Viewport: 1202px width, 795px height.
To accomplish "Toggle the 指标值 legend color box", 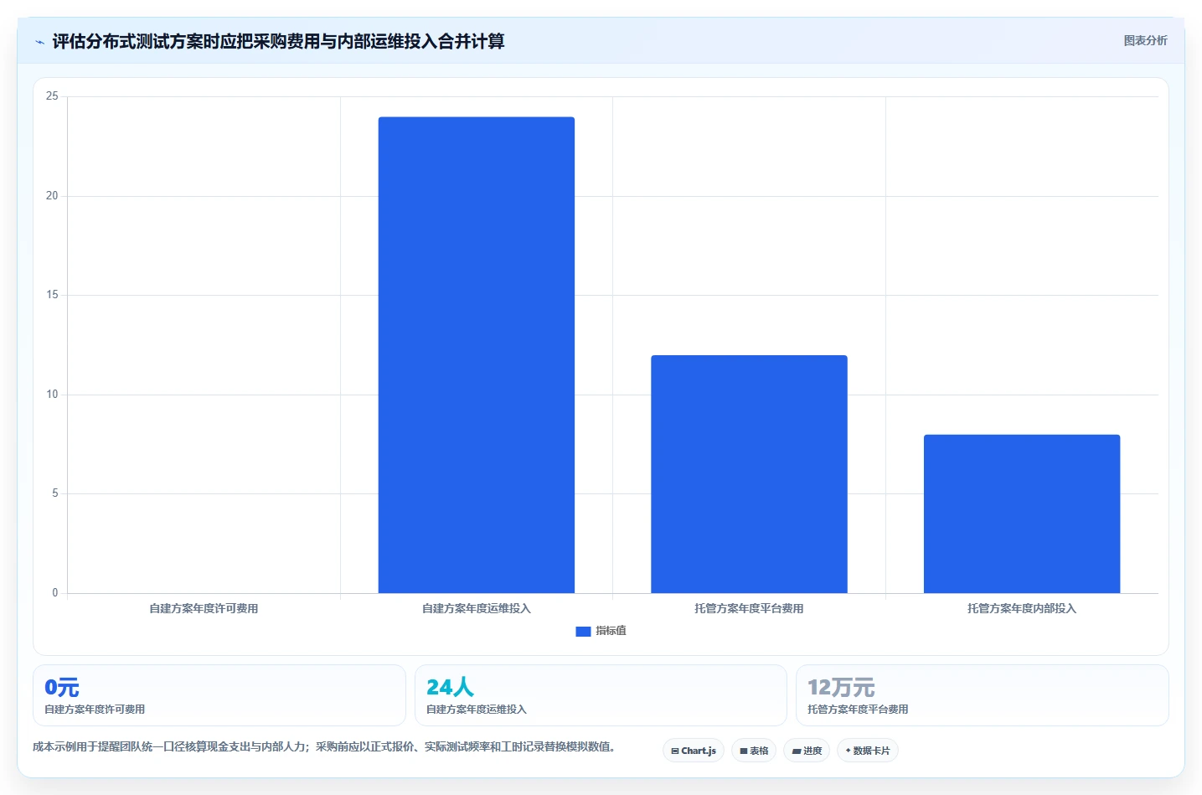I will [x=583, y=632].
